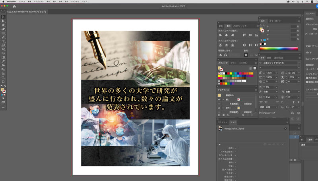Pick the red swatch in Swatches top row

click(228, 74)
